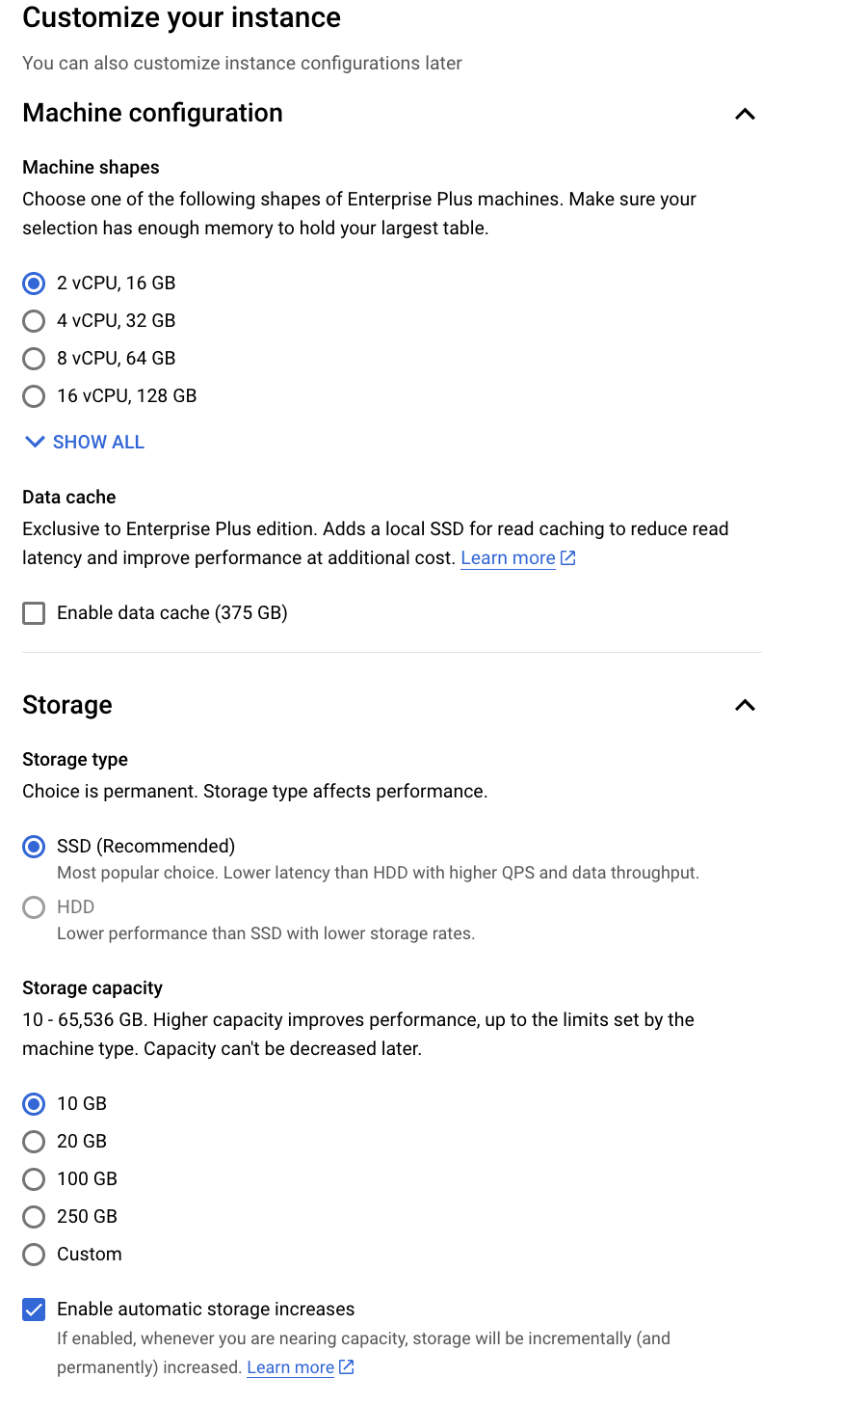Choose 100 GB storage capacity

tap(34, 1178)
